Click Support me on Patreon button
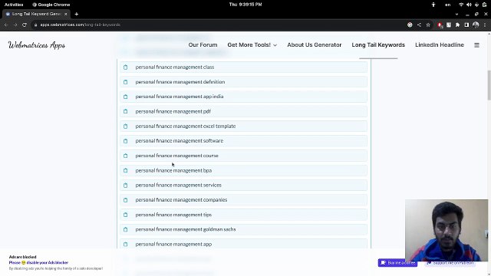Screen dimensions: 491x276 click(450, 263)
